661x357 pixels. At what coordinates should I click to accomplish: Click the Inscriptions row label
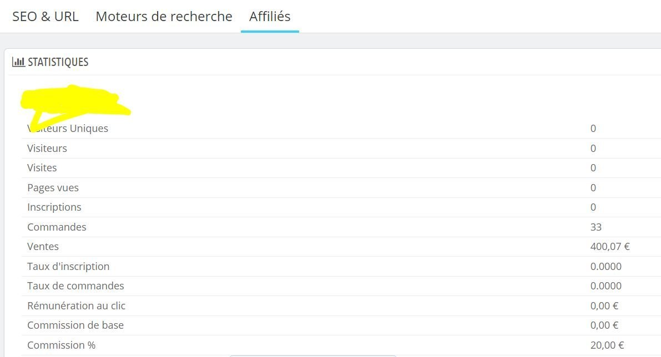click(x=54, y=207)
